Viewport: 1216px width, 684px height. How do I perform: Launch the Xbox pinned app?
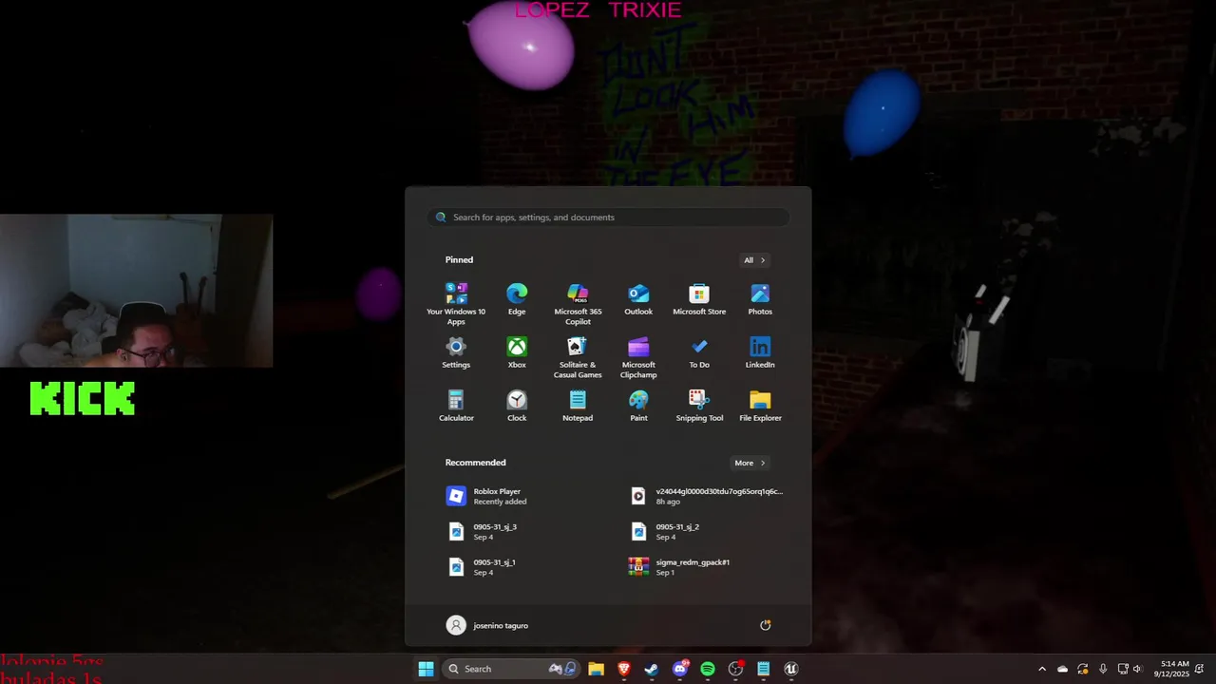pos(517,352)
